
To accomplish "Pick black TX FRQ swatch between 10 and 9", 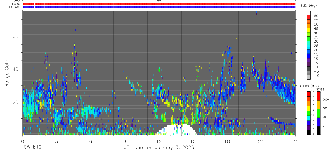I will pyautogui.click(x=309, y=132).
